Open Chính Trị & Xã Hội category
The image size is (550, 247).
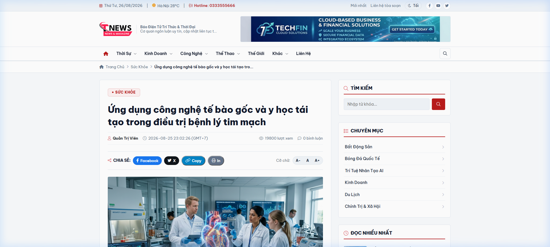pyautogui.click(x=394, y=206)
